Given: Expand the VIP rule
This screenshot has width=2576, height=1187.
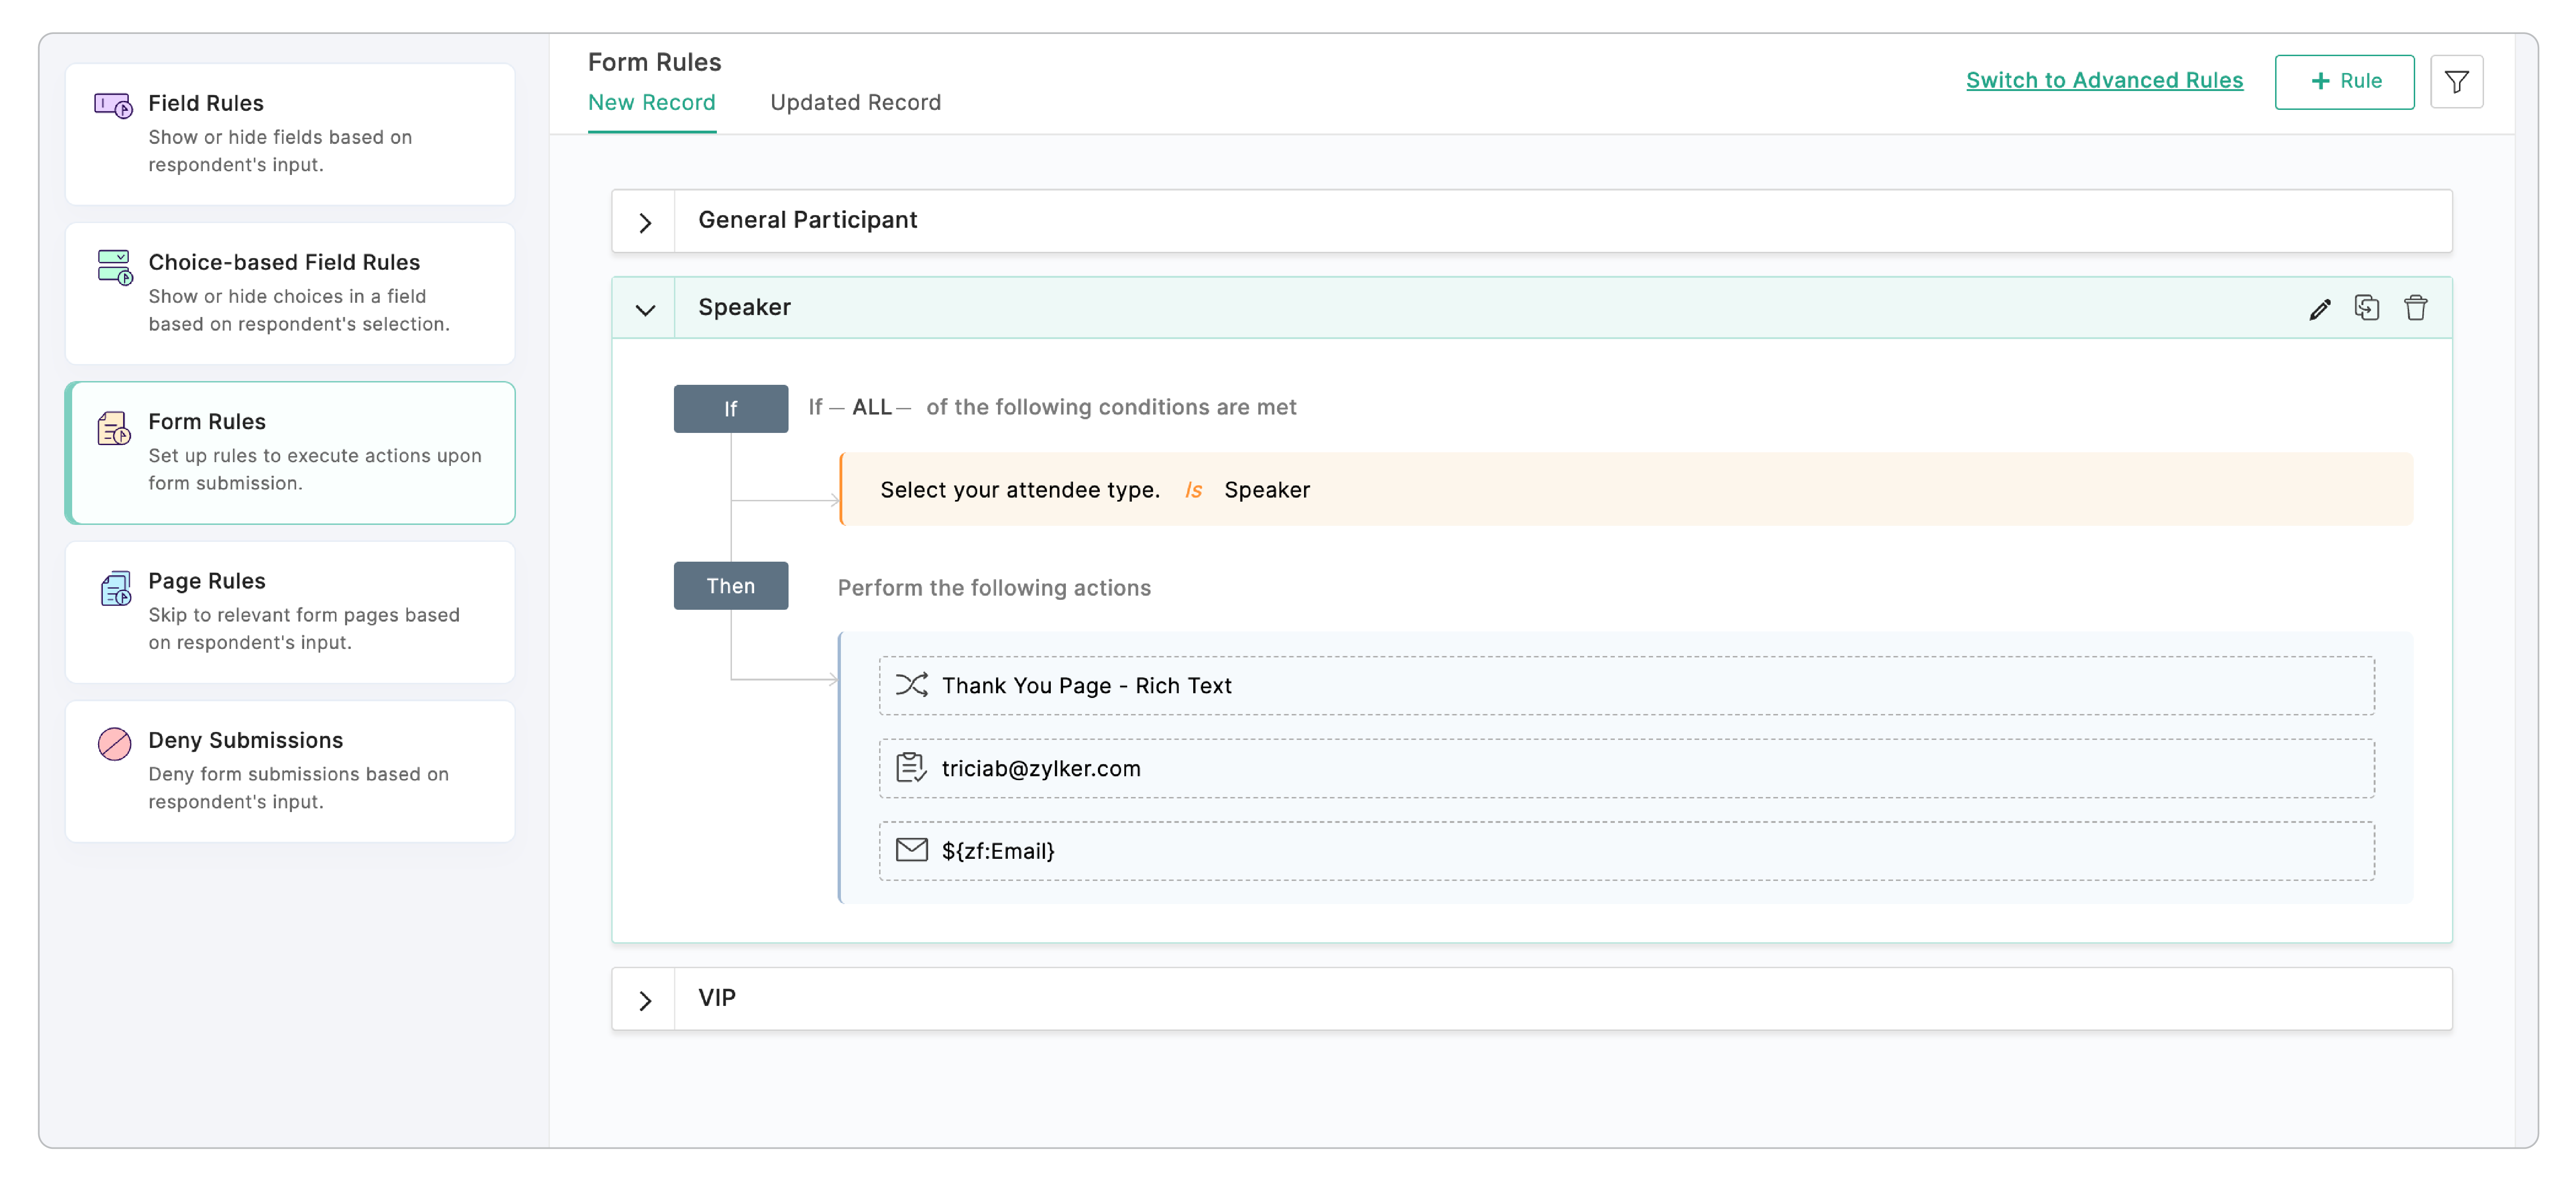Looking at the screenshot, I should (x=645, y=1000).
